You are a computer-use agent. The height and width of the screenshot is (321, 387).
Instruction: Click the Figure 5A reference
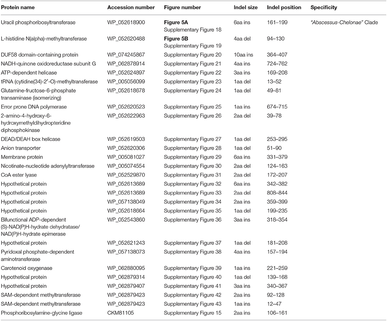(174, 22)
